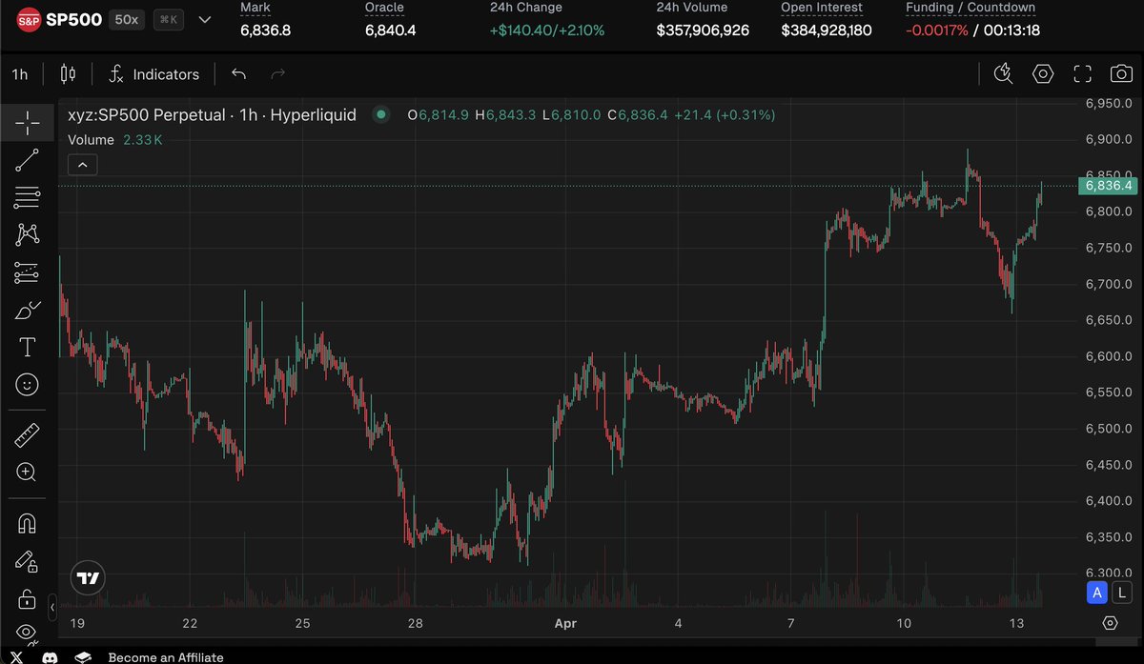Click the Open Interest value $384,928,180
This screenshot has width=1144, height=664.
827,30
